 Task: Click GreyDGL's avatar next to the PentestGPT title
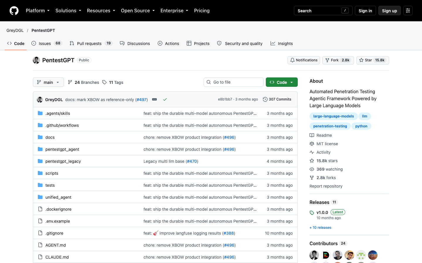coord(36,60)
